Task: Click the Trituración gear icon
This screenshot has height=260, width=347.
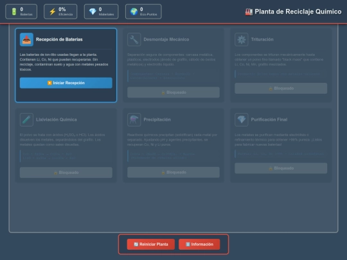Action: click(x=242, y=40)
